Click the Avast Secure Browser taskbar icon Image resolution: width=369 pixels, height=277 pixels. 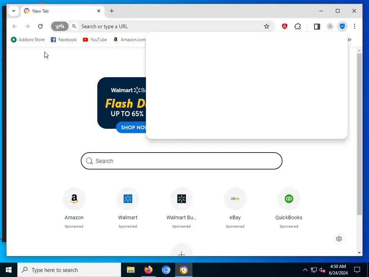pos(183,270)
